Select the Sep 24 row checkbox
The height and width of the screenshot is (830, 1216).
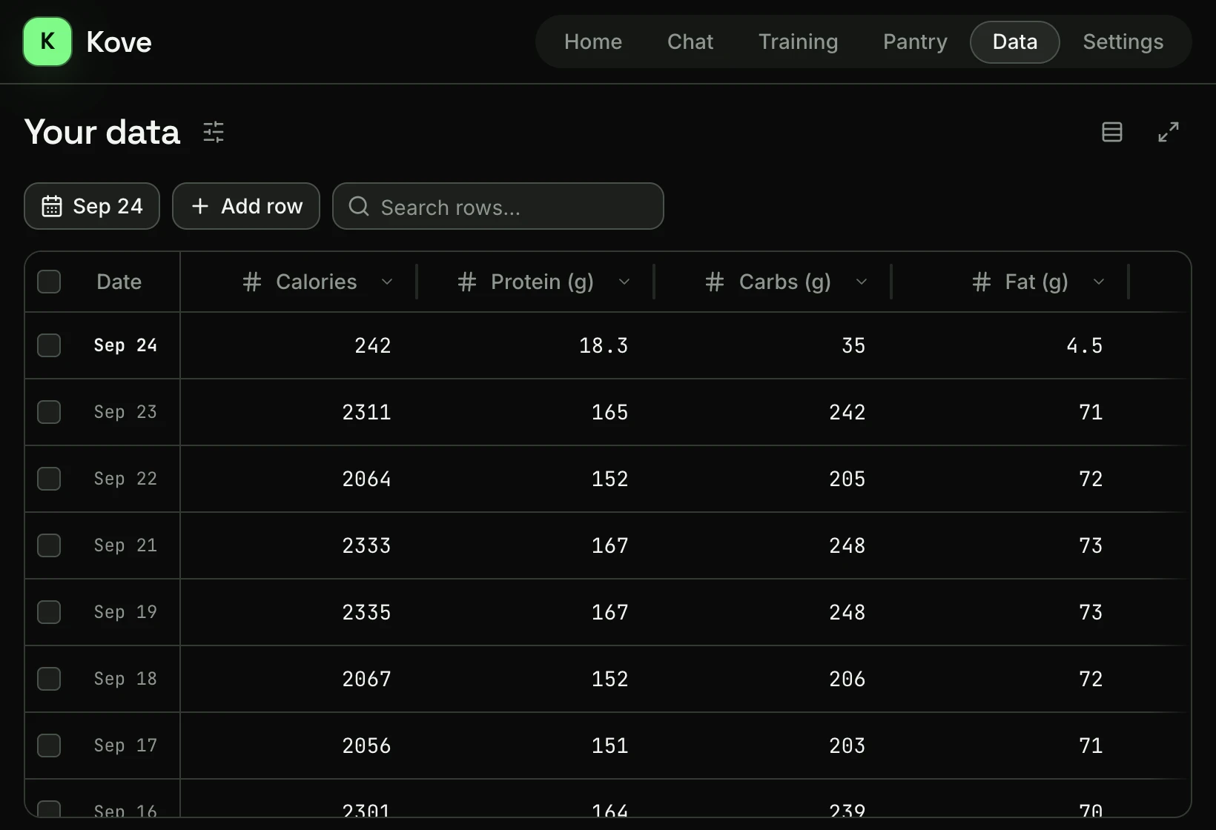tap(49, 345)
